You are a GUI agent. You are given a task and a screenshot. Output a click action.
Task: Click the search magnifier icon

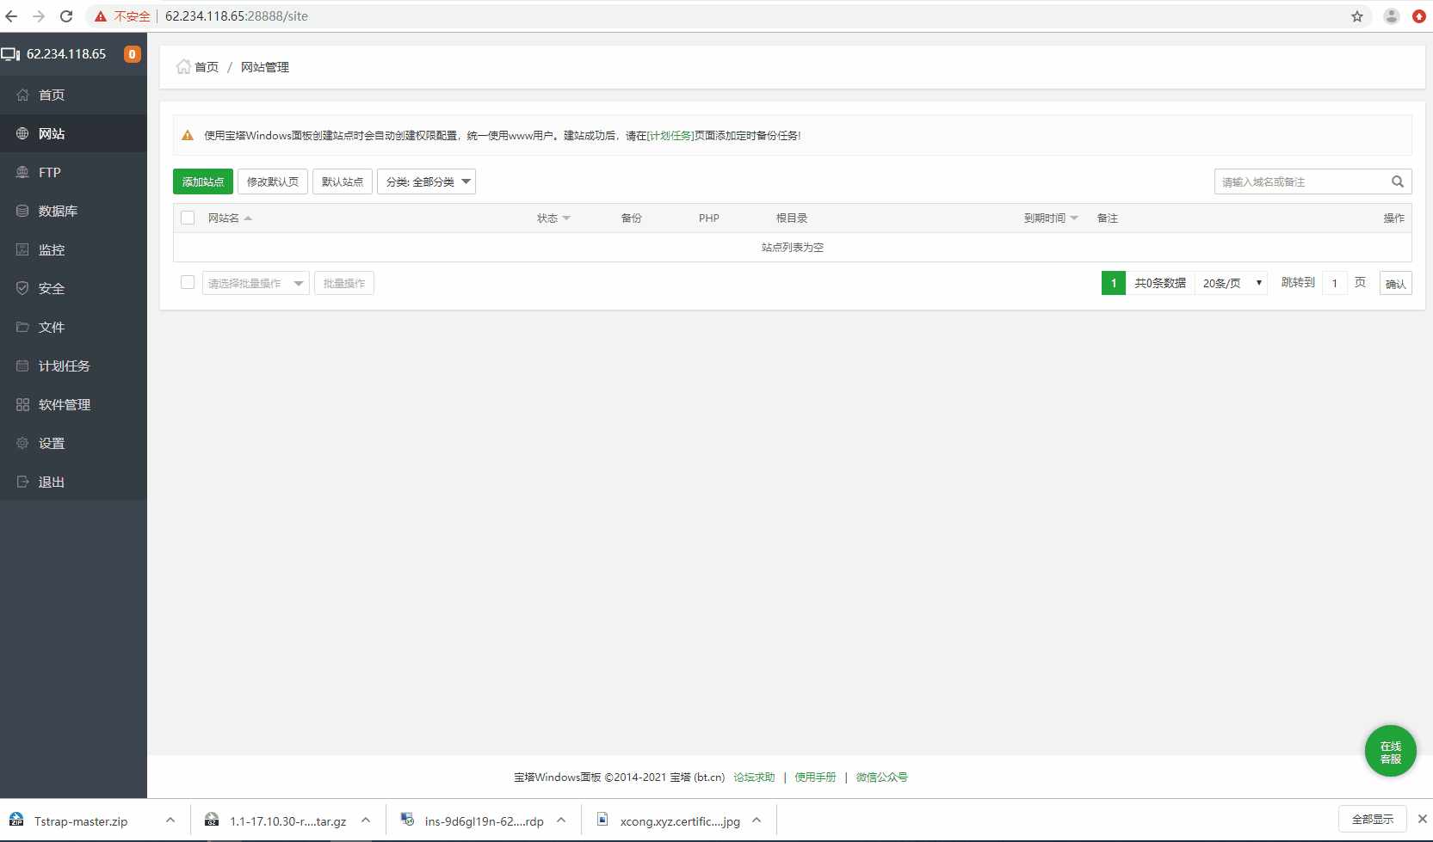click(x=1398, y=181)
